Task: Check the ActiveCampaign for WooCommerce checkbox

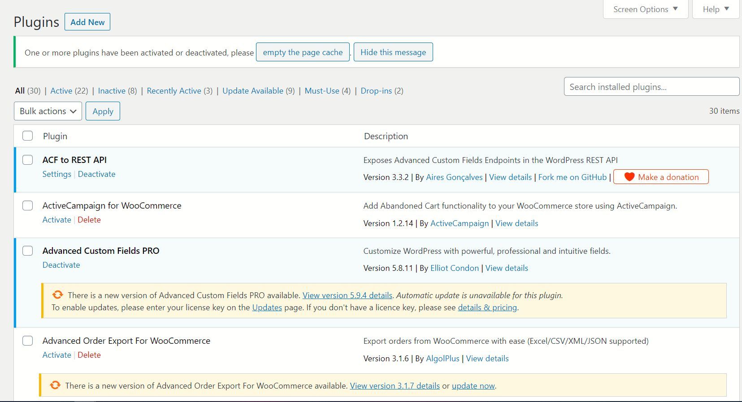Action: (28, 205)
